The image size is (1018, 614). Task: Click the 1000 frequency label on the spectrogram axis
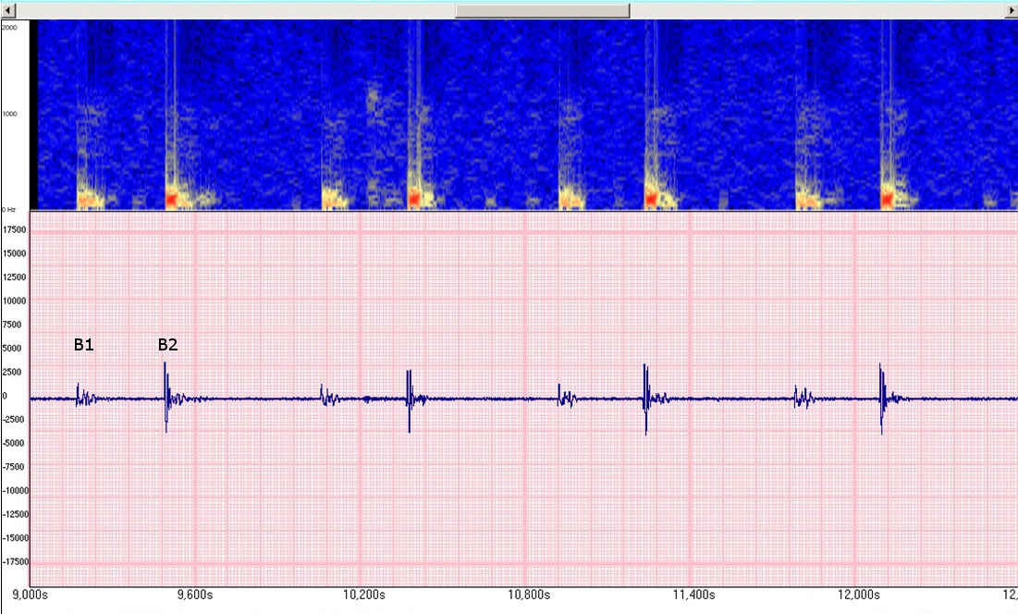pos(11,115)
